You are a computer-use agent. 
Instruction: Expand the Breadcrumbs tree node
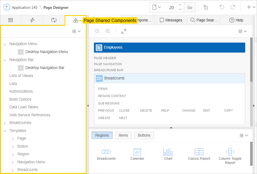(5, 123)
